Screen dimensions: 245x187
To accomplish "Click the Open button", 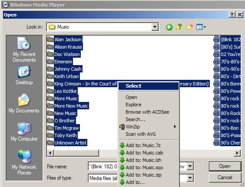I will [x=225, y=166].
